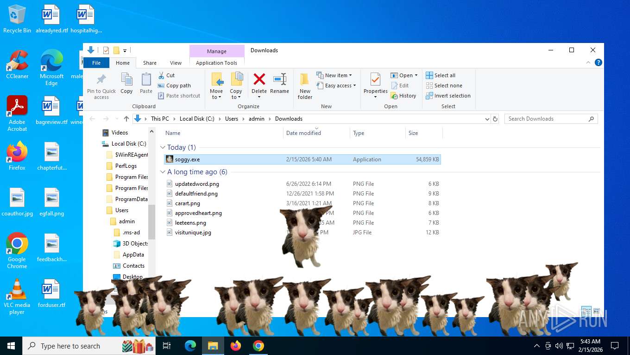Screen dimensions: 630x355
Task: Collapse the Today (1) group
Action: 163,147
